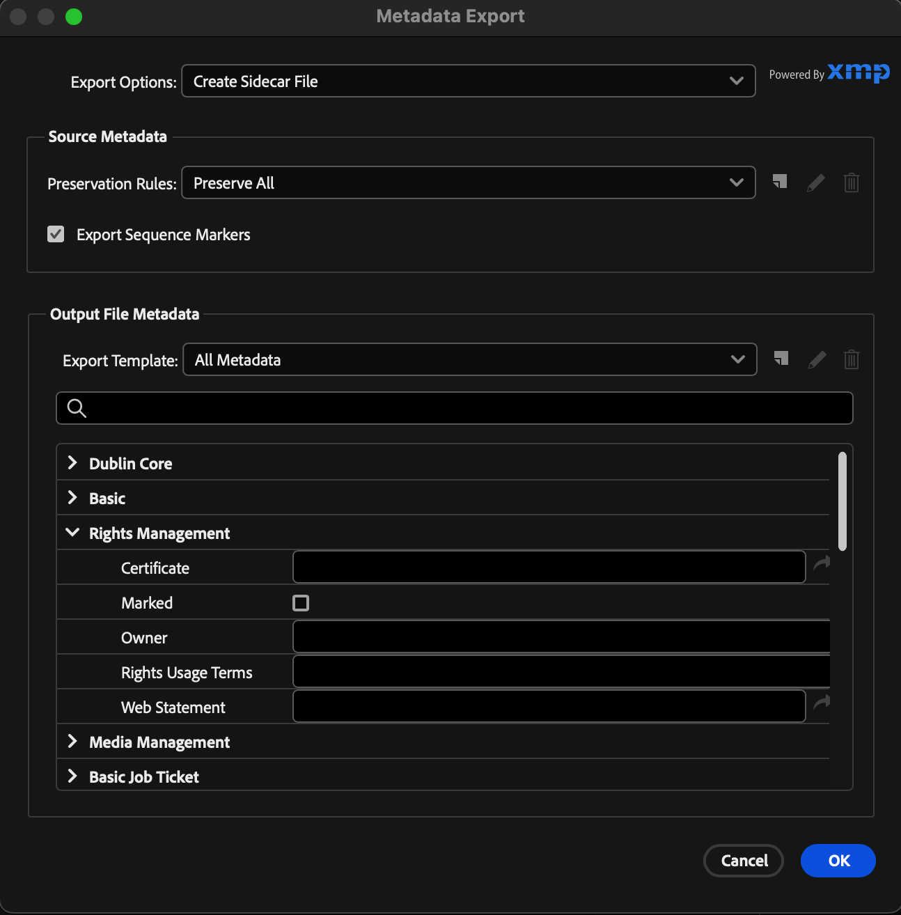Image resolution: width=901 pixels, height=915 pixels.
Task: Click arrow icon beside Web Statement field
Action: 822,702
